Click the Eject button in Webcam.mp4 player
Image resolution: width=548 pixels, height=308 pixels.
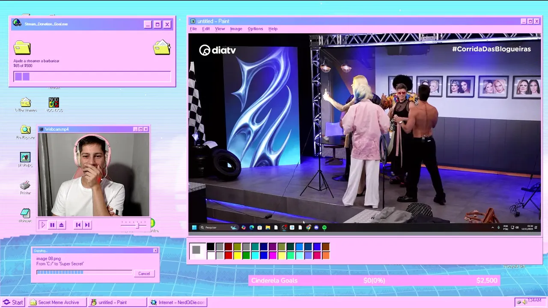click(x=62, y=225)
